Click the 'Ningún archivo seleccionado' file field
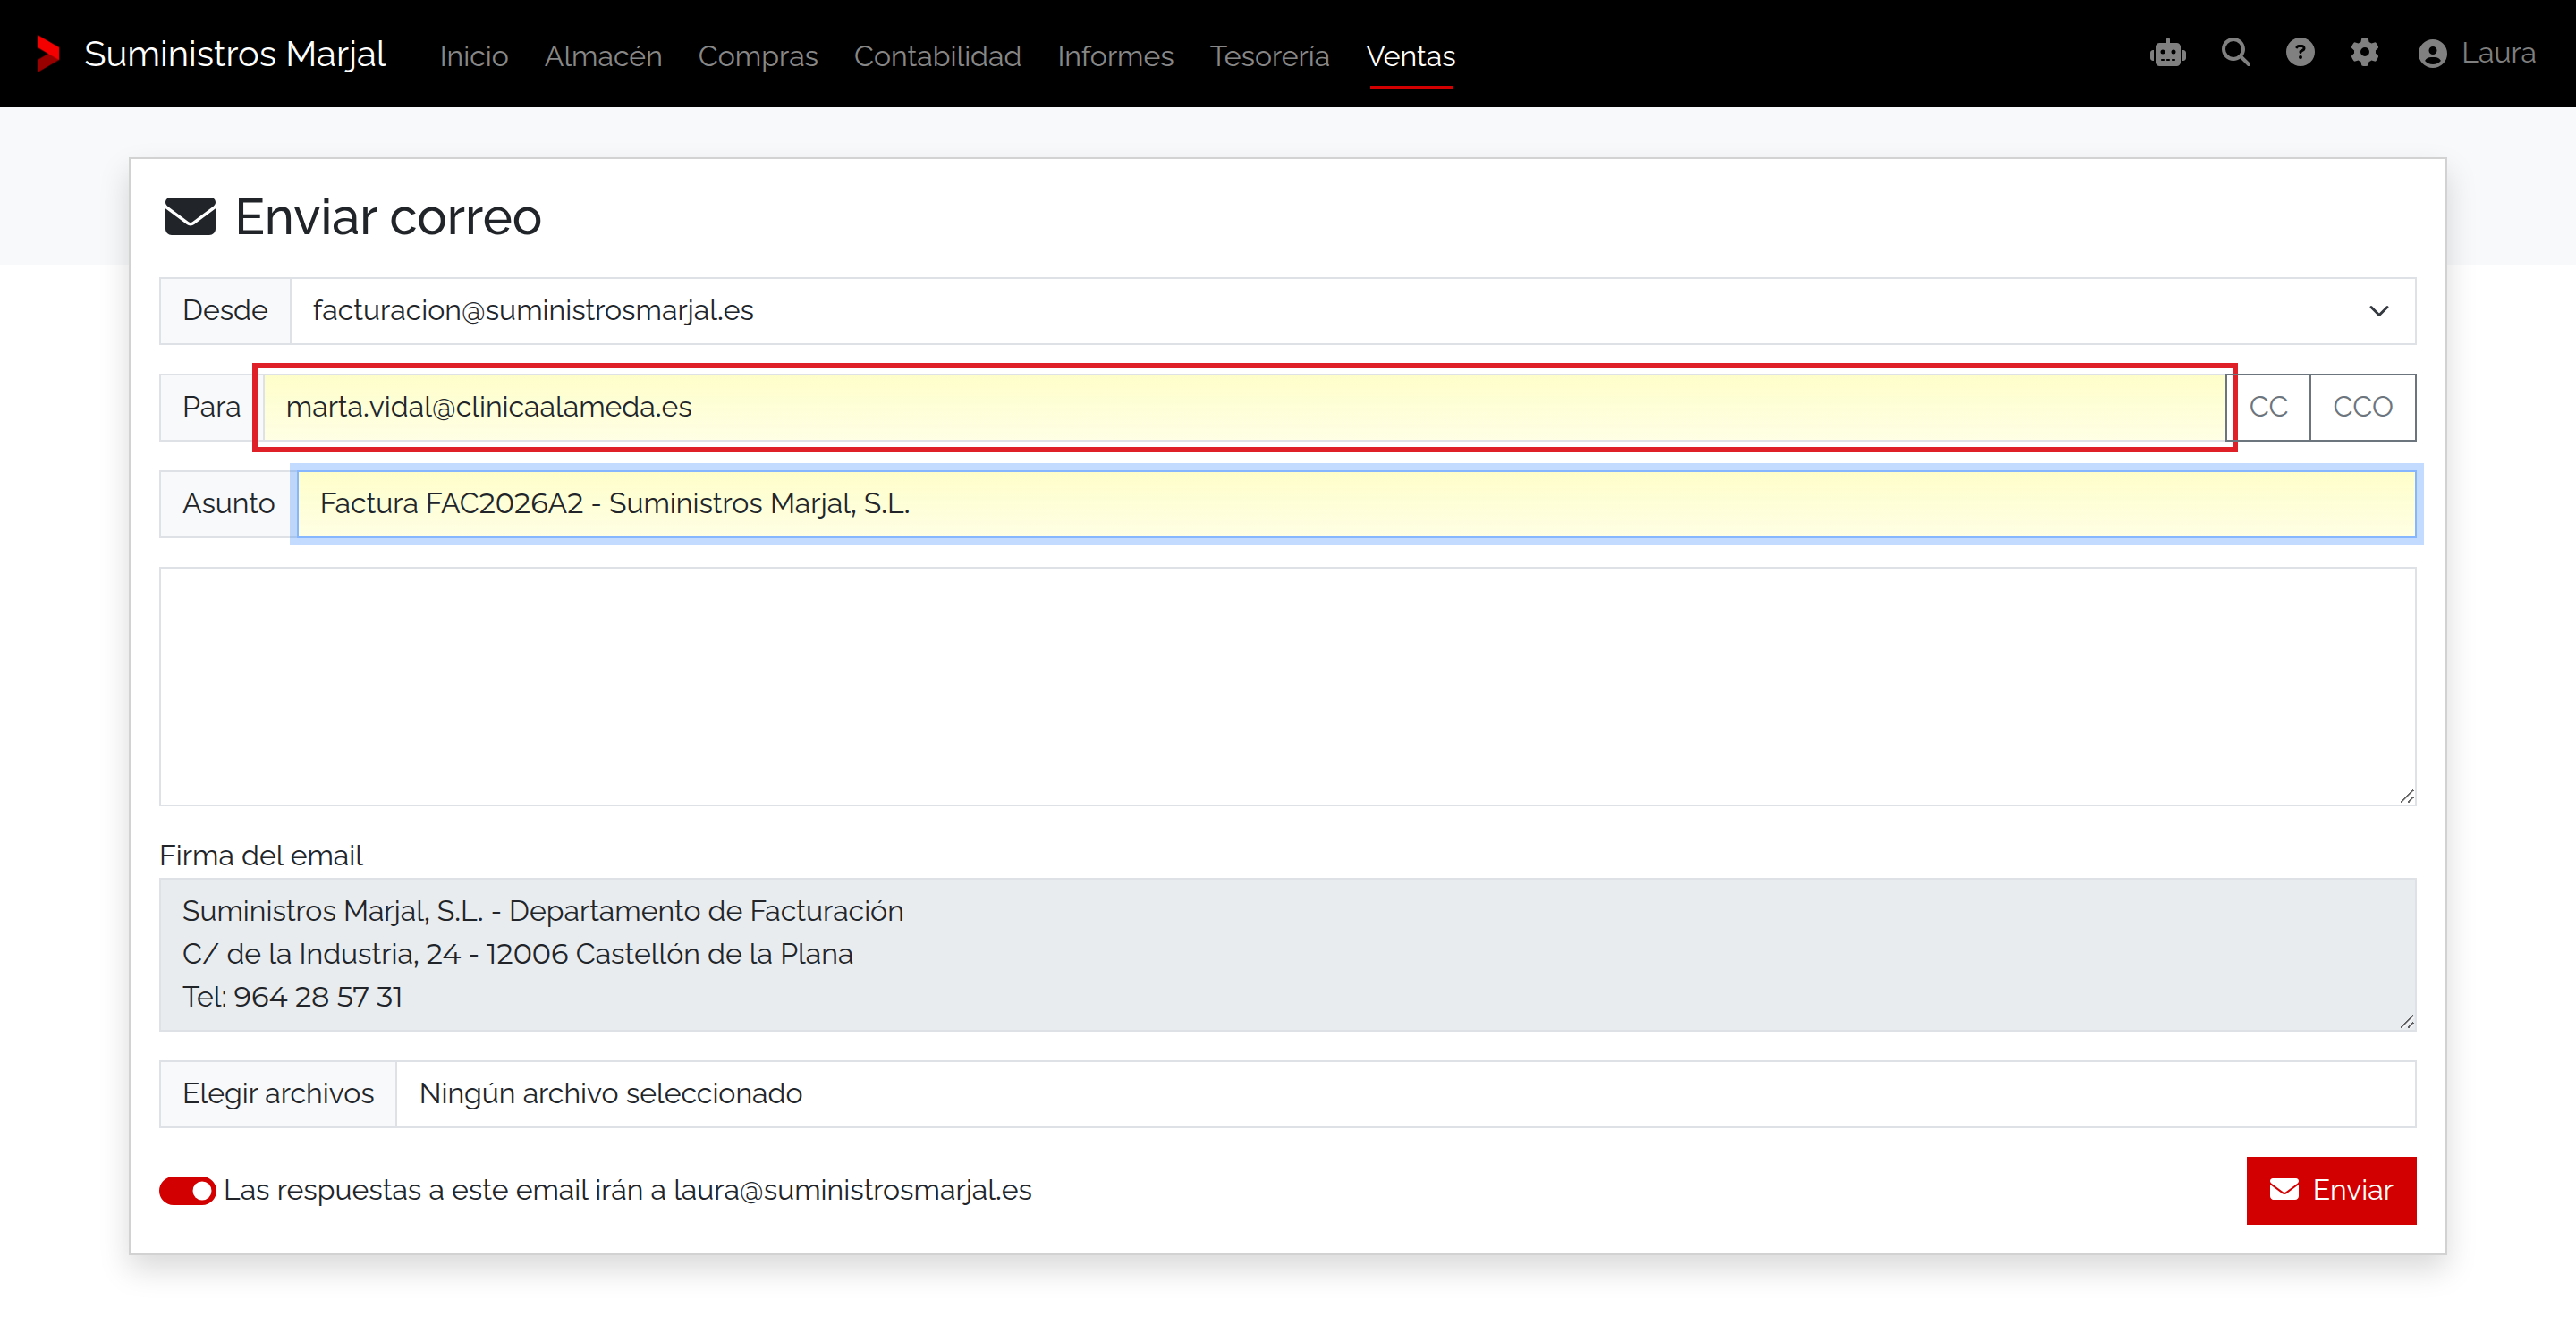The image size is (2576, 1341). pyautogui.click(x=1406, y=1094)
